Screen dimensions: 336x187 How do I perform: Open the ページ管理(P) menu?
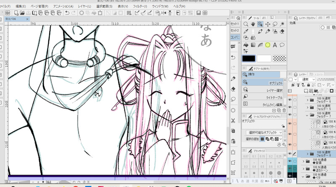pos(39,6)
